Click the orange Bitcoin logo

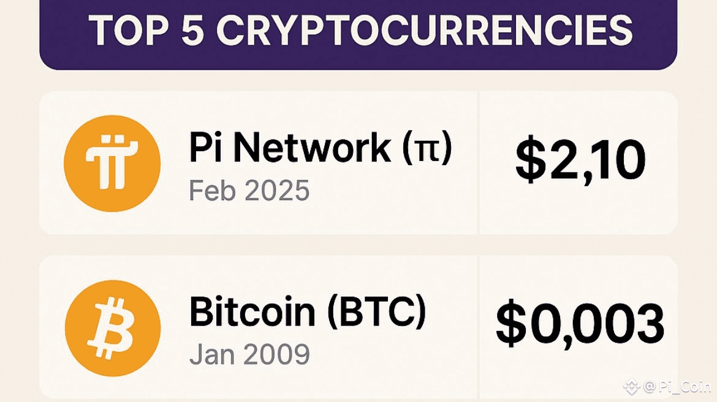[113, 328]
